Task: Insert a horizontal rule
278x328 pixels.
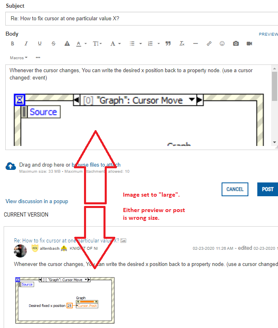Action: [196, 43]
